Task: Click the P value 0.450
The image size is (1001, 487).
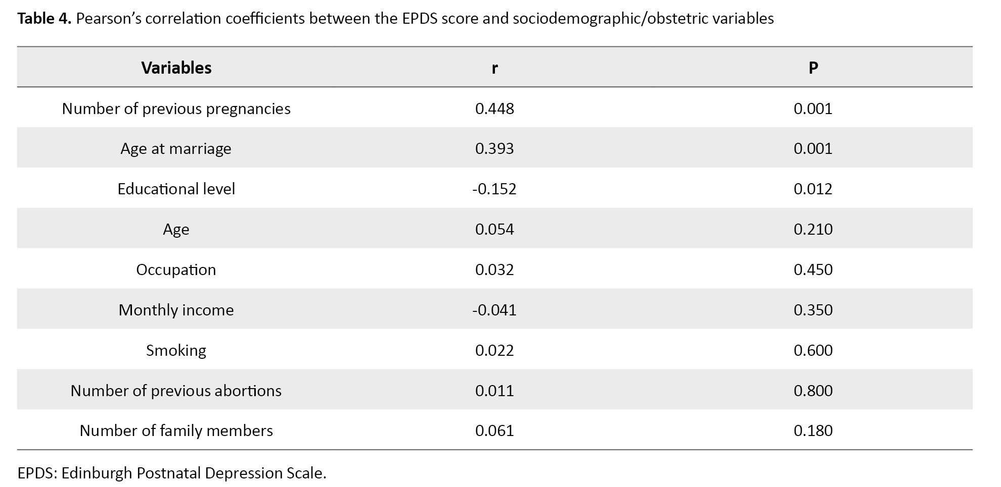Action: [x=813, y=269]
